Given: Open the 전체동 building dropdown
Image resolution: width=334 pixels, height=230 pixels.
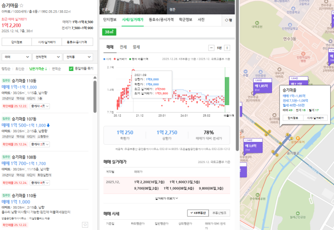Looking at the screenshot, I should click(78, 57).
